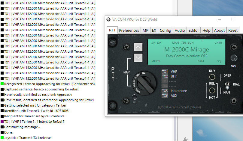Click the TX2 UHF label box

165,76
